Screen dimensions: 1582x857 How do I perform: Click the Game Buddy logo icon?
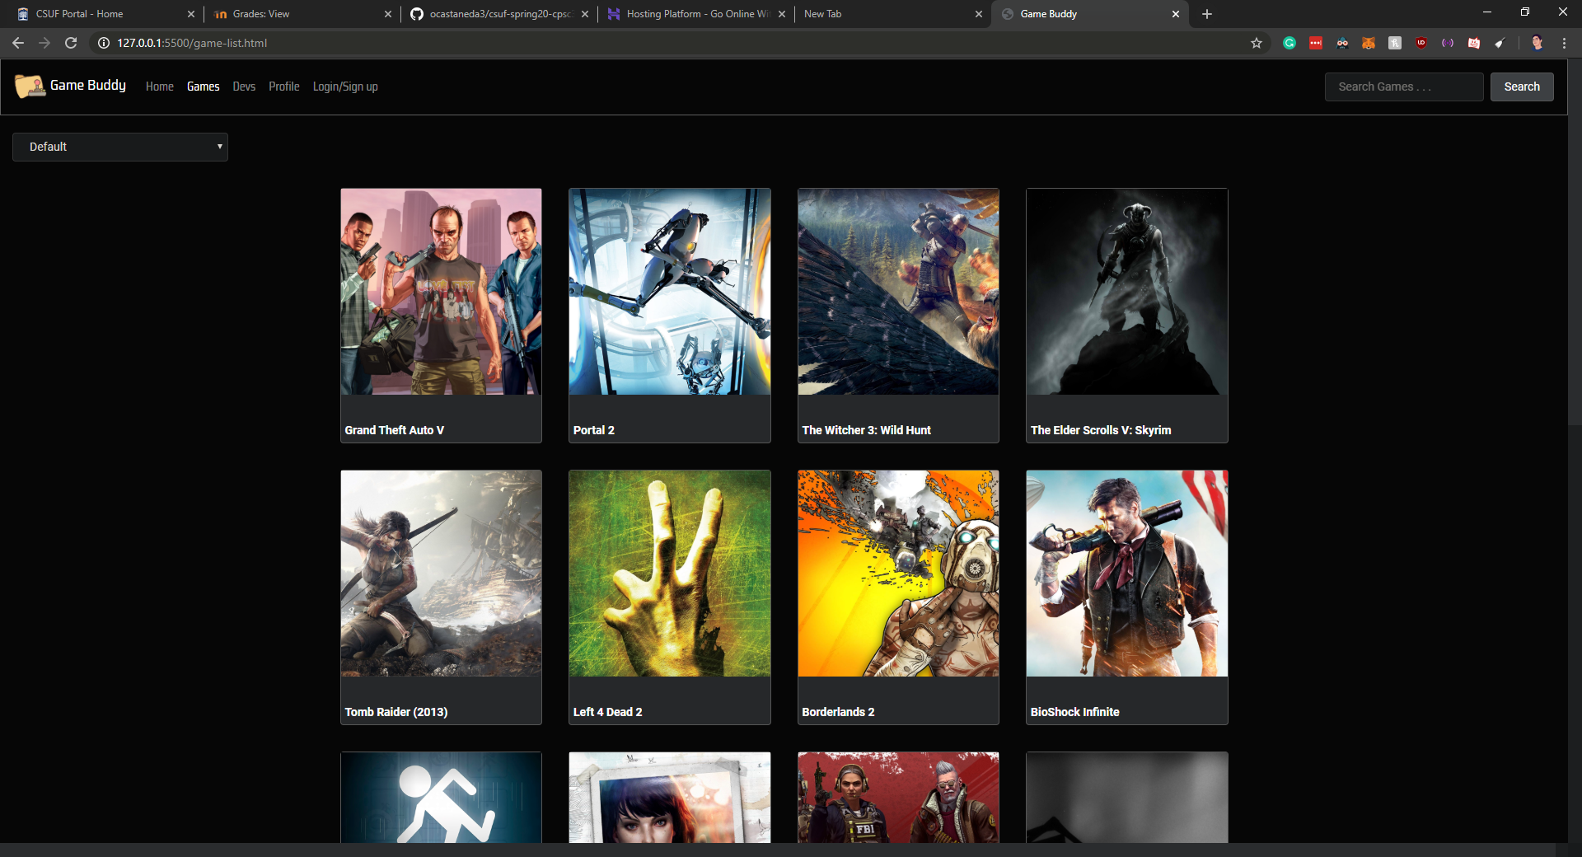[30, 86]
